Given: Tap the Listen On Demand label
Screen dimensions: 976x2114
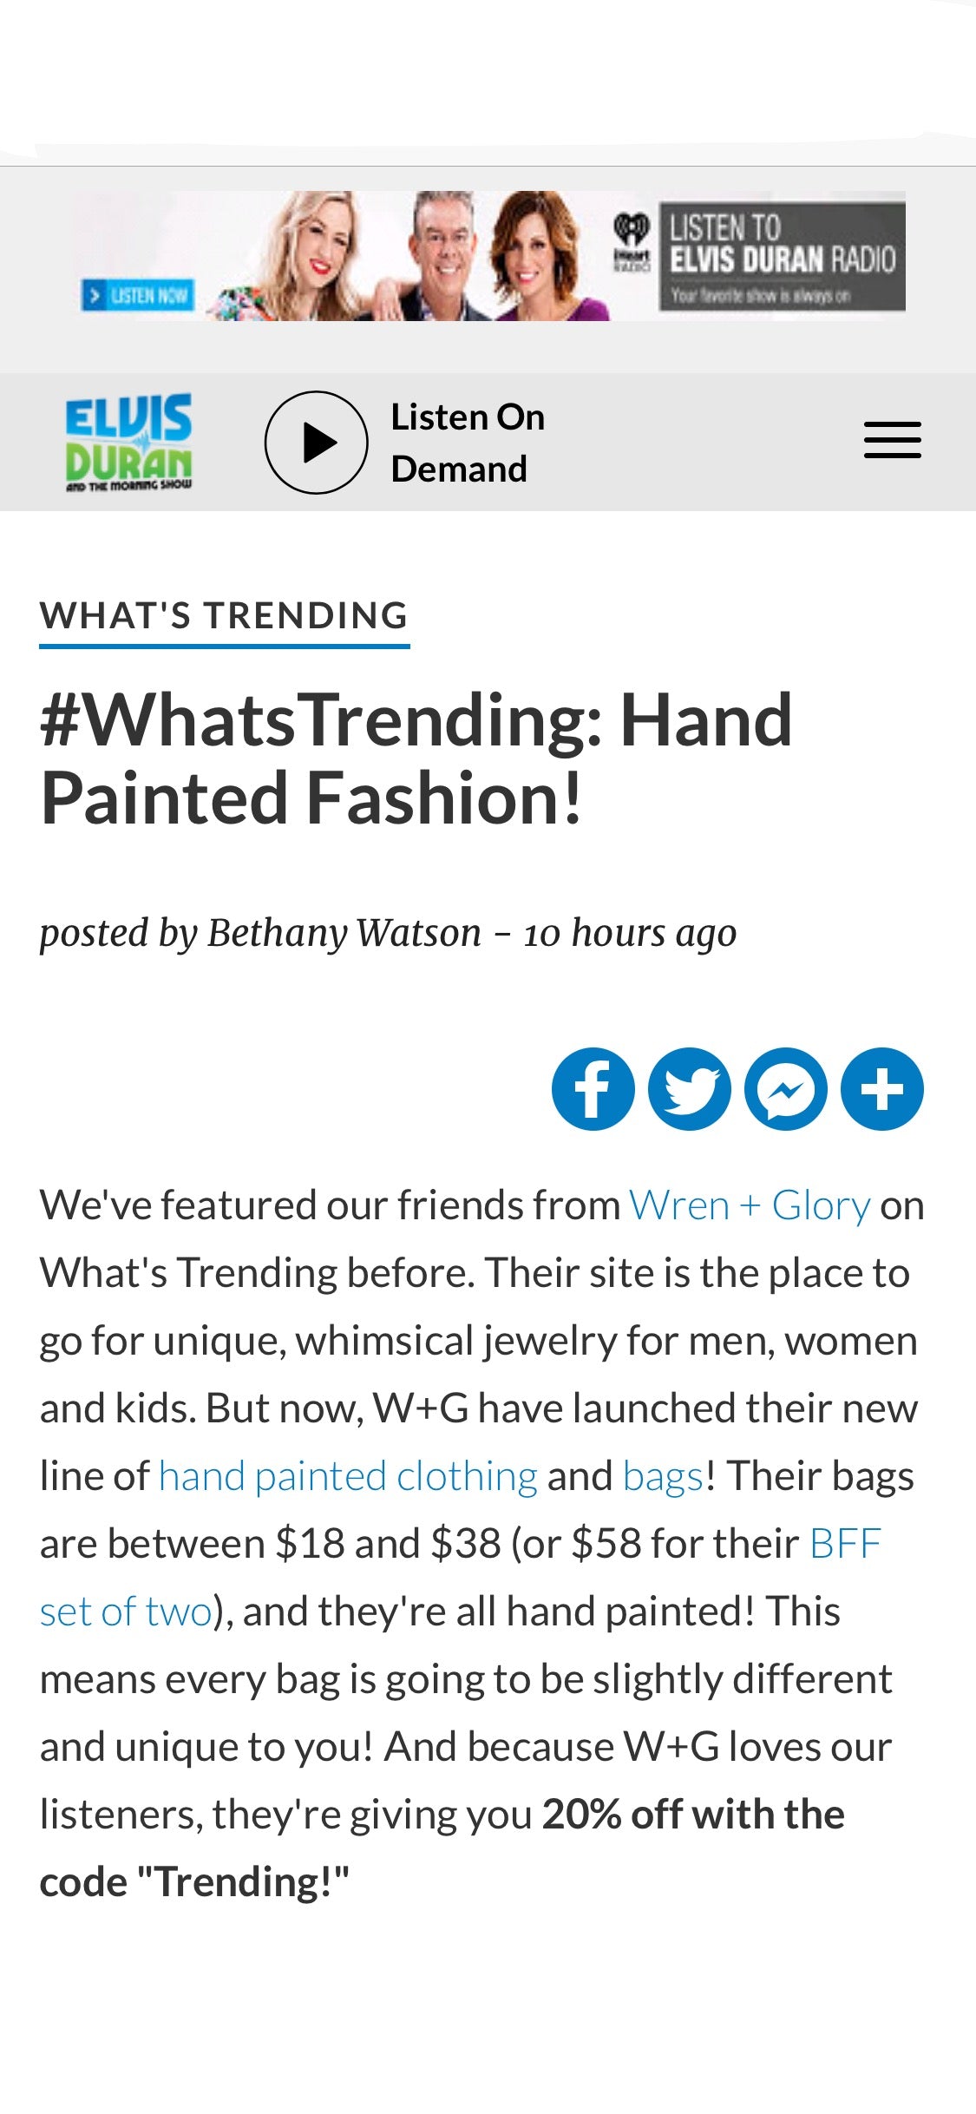Looking at the screenshot, I should point(467,443).
